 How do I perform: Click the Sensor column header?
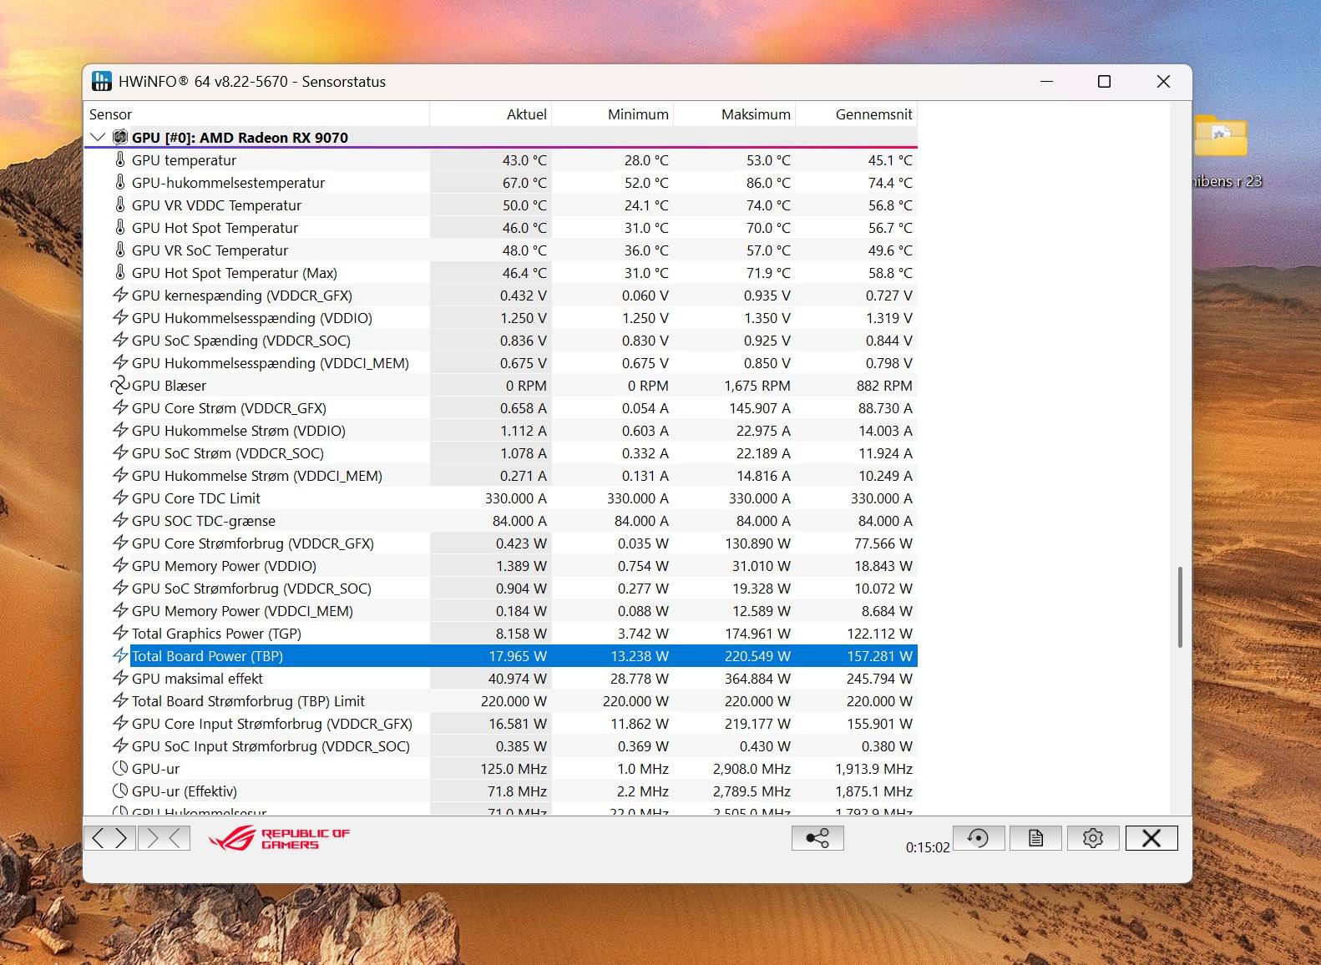tap(256, 114)
